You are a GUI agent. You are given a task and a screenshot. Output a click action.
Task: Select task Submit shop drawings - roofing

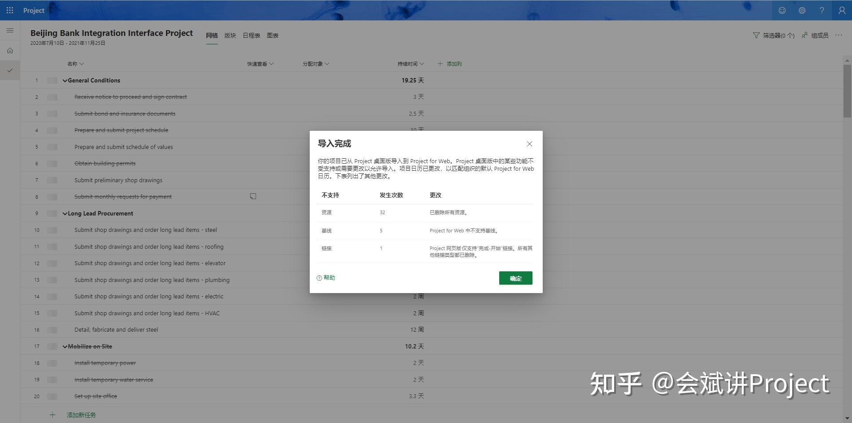pyautogui.click(x=149, y=247)
